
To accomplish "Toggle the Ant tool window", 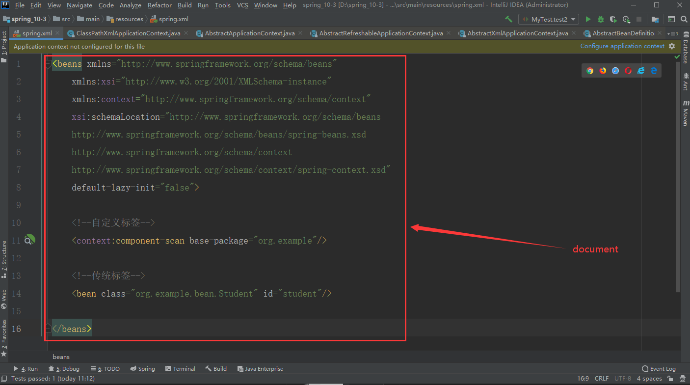I will tap(686, 82).
